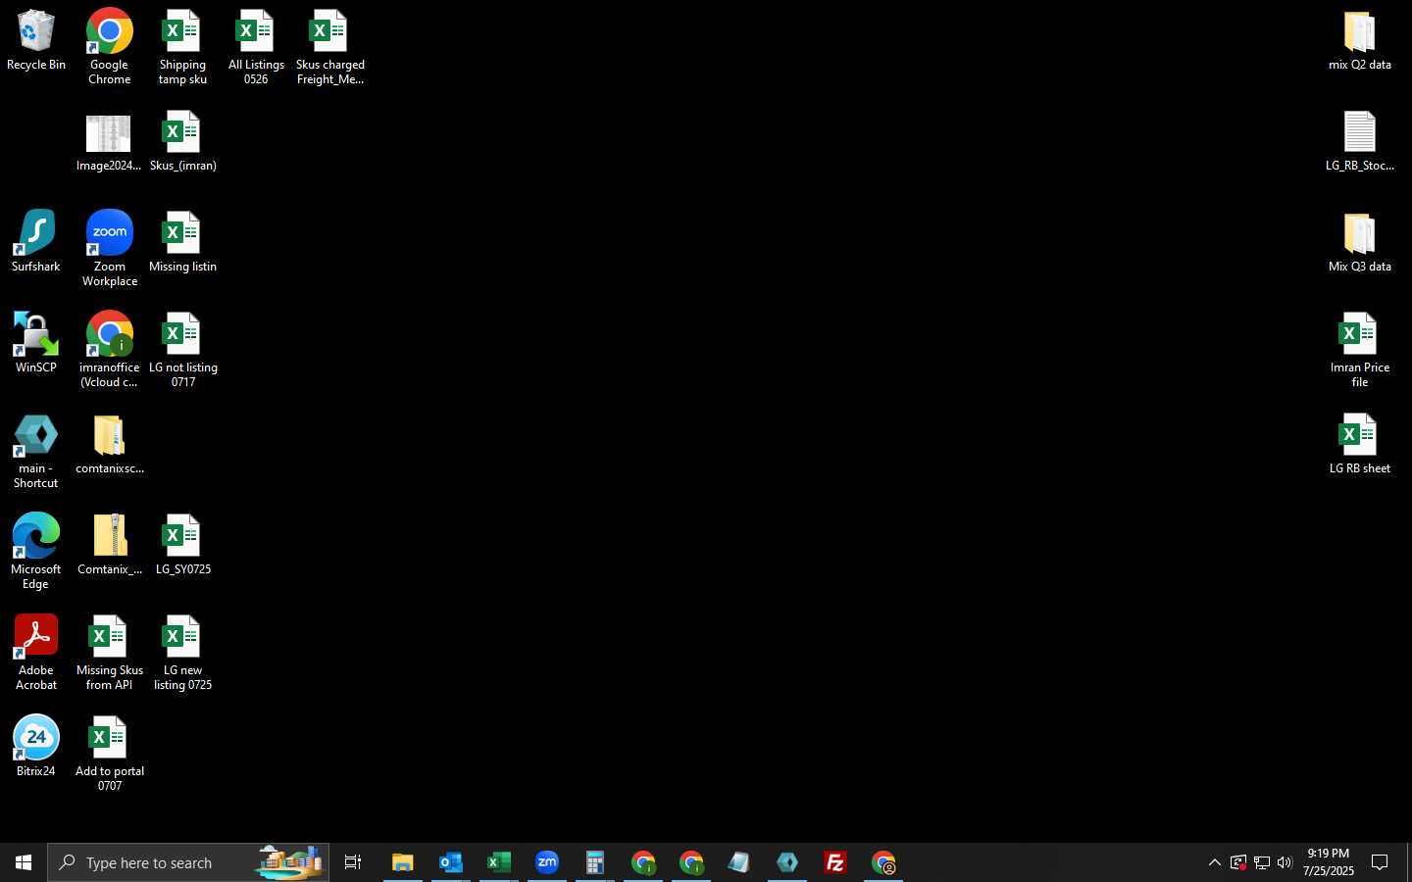Select the LG_RB_Stoc text document
The height and width of the screenshot is (882, 1412).
click(x=1360, y=142)
